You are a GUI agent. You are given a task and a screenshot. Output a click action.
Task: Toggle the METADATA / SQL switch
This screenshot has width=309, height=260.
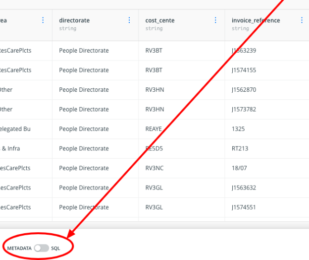pos(42,248)
